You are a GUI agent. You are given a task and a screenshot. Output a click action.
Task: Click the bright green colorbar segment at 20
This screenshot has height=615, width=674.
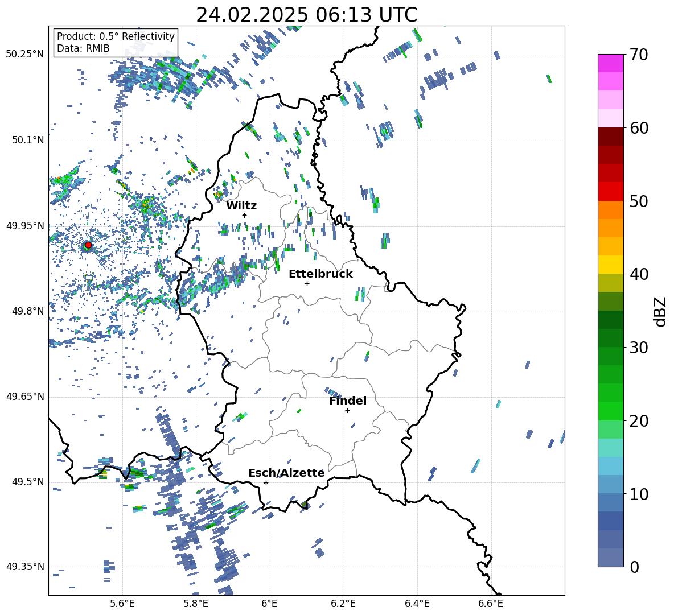[x=610, y=411]
